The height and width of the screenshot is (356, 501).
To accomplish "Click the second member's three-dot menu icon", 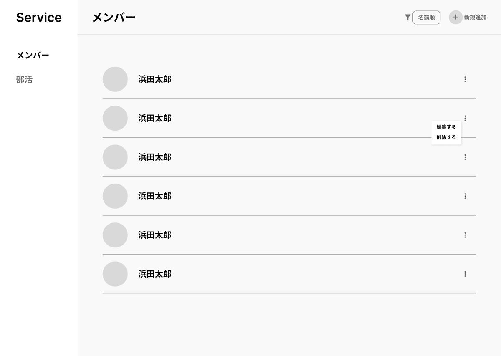I will click(465, 118).
